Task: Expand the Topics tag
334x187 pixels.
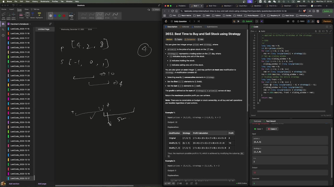Action: (178, 39)
